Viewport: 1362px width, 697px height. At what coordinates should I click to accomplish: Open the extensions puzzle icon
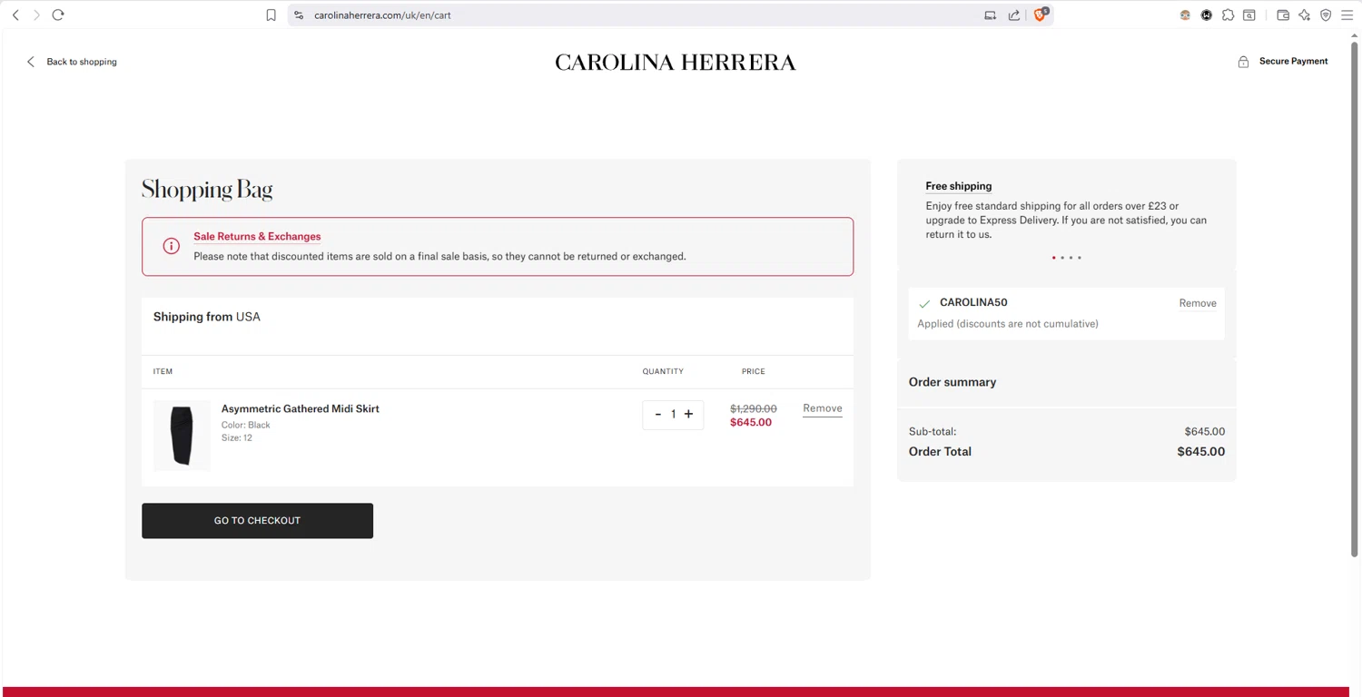tap(1228, 15)
